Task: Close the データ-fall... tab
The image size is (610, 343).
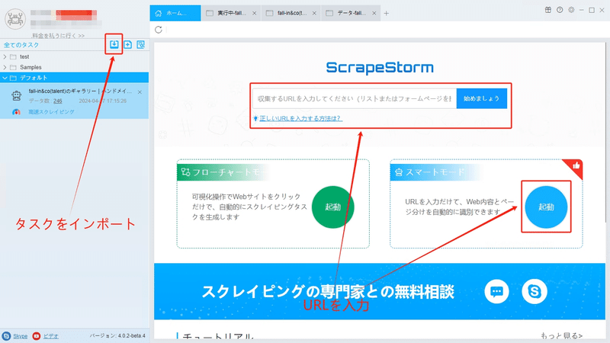Action: pos(374,13)
